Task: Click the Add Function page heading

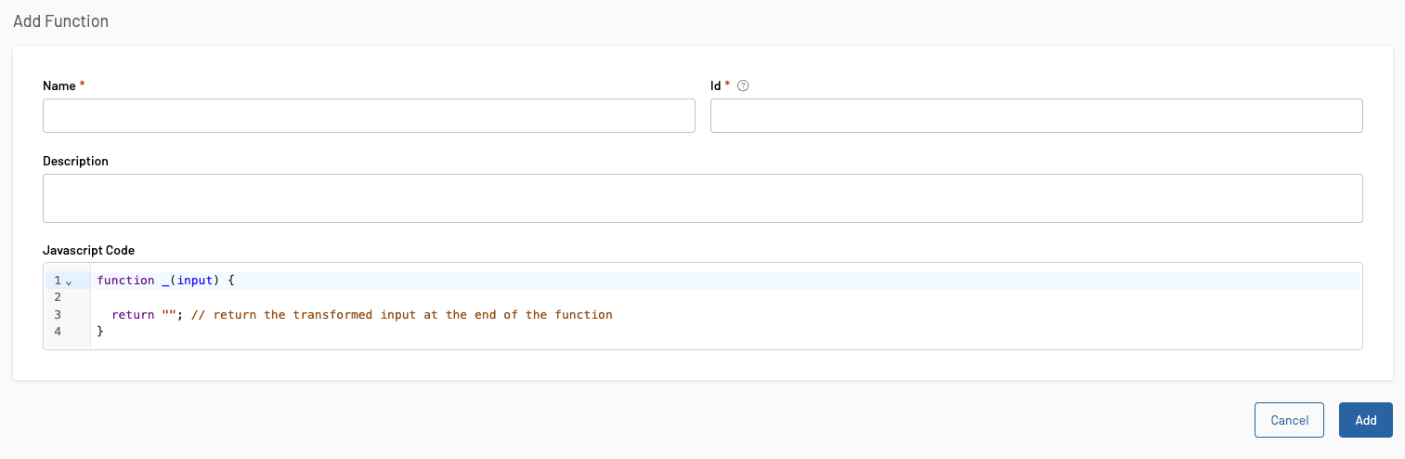Action: tap(60, 20)
